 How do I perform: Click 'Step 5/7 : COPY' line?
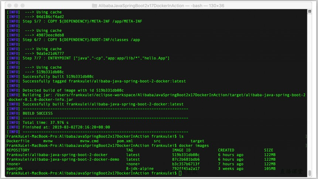[x=82, y=21]
